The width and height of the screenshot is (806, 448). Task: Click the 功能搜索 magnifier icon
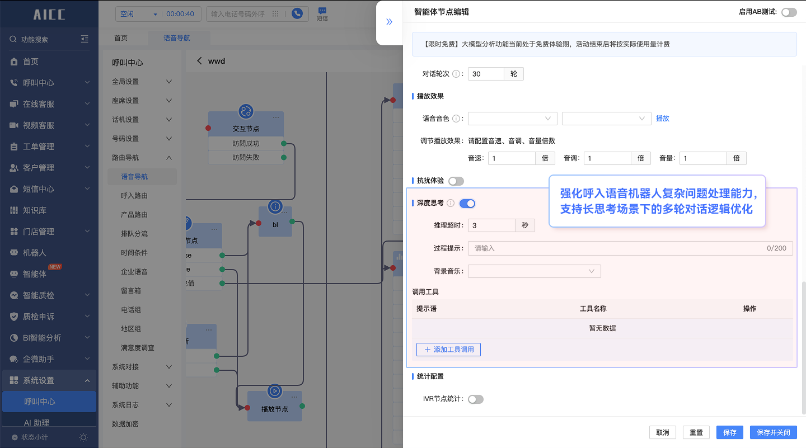(13, 39)
